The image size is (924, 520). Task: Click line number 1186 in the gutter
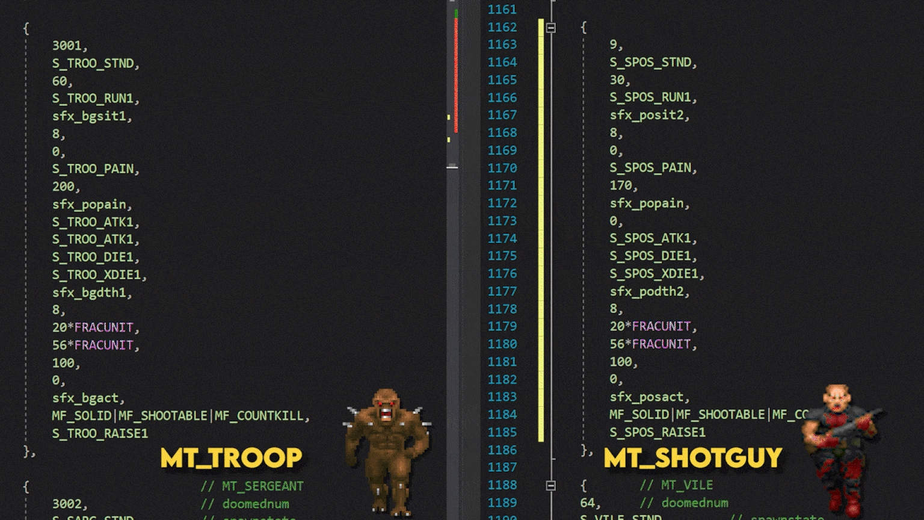point(502,450)
